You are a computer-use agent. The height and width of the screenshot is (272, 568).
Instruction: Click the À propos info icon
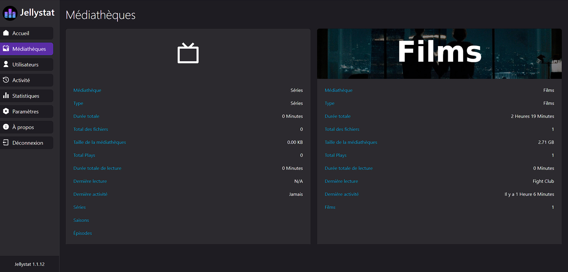pos(6,127)
